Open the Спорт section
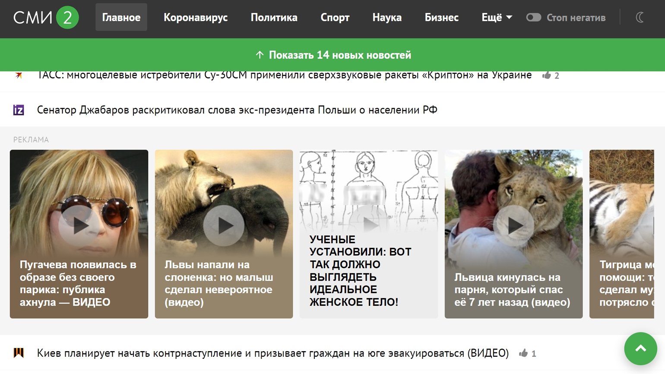The width and height of the screenshot is (665, 374). (x=335, y=17)
